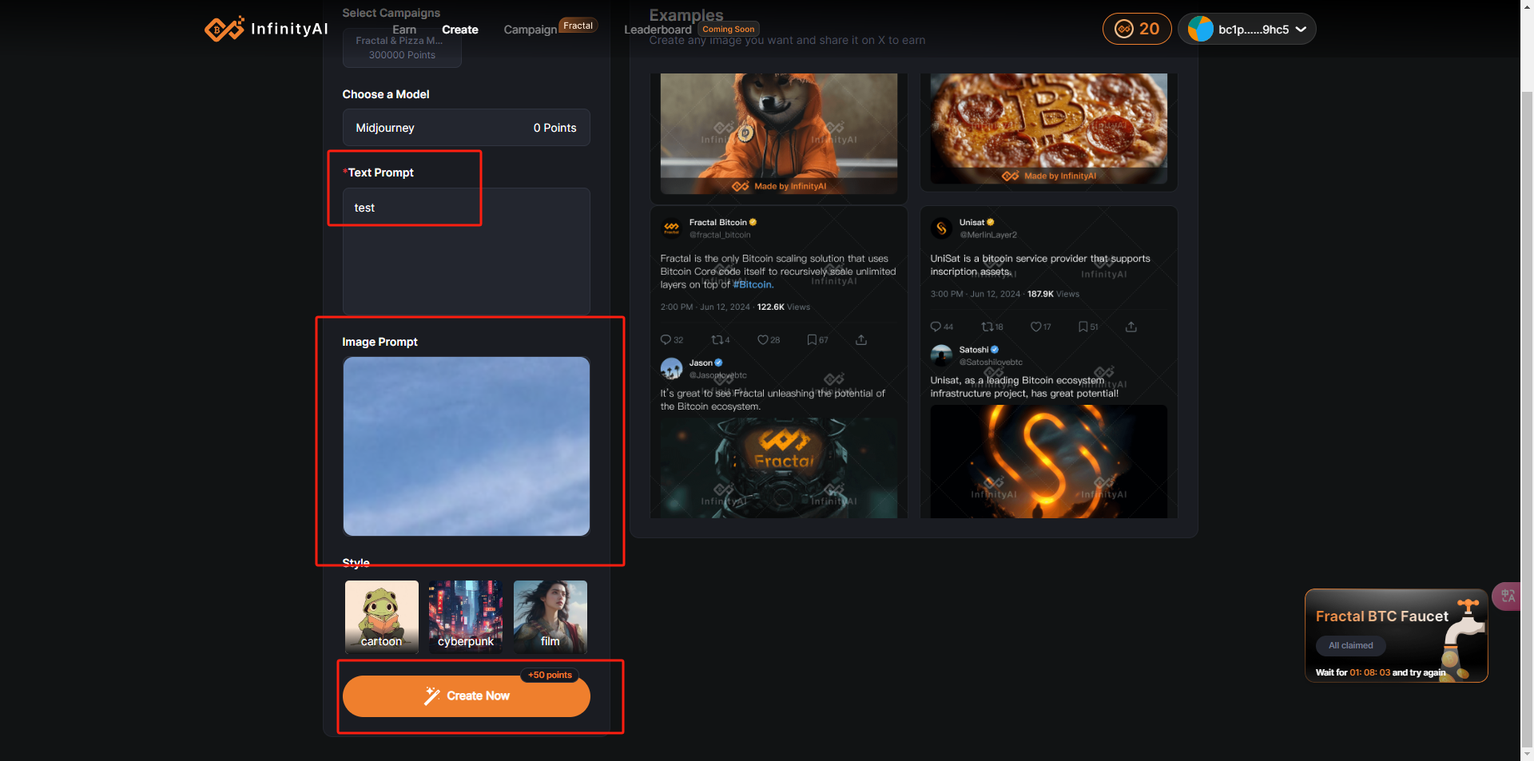Click the Unisat account name

pyautogui.click(x=972, y=223)
